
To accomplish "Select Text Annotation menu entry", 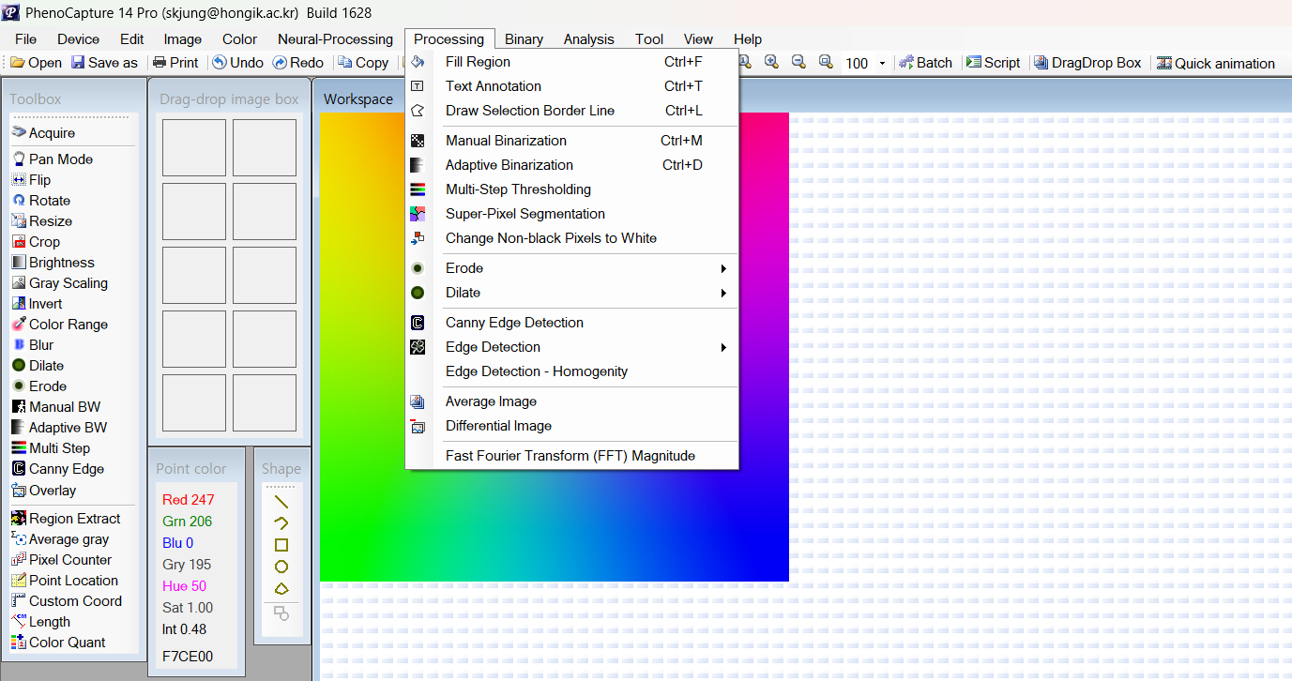I will (x=572, y=86).
